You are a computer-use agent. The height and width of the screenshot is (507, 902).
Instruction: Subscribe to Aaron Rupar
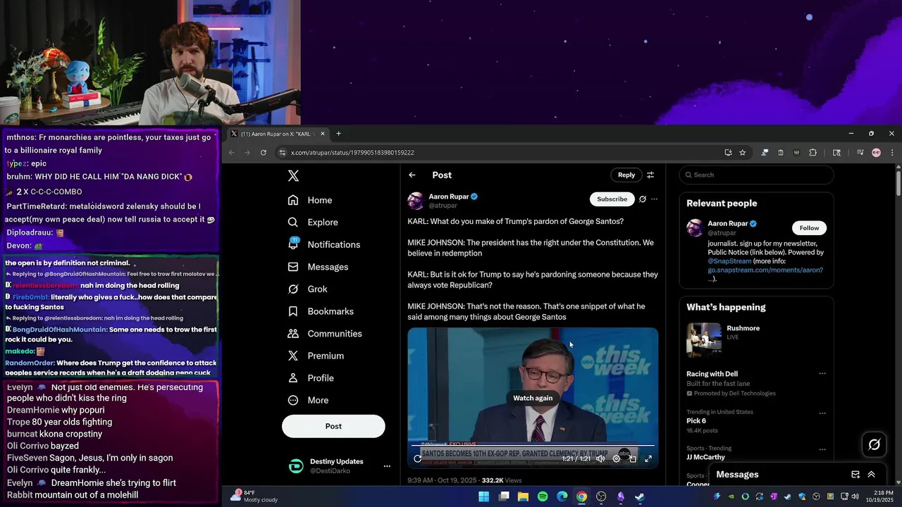coord(612,199)
